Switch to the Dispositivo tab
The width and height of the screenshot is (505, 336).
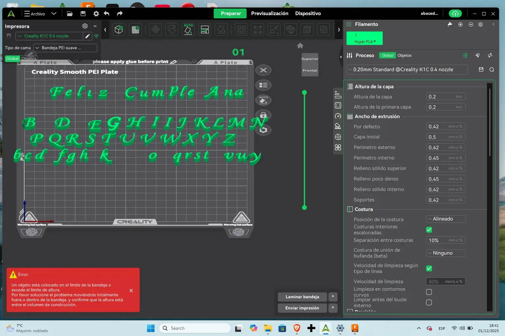pos(308,13)
